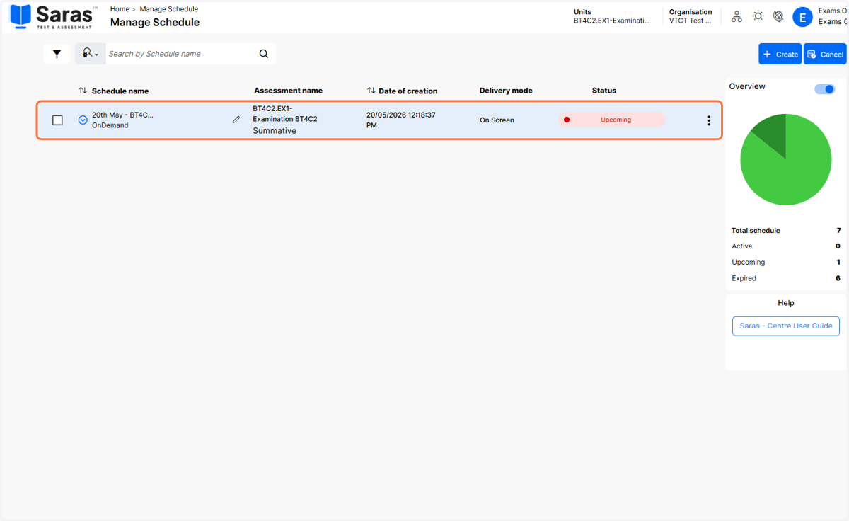
Task: Toggle the Overview panel switch
Action: point(824,89)
